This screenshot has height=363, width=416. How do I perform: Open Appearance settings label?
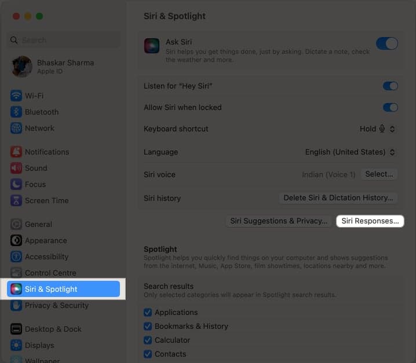coord(46,240)
